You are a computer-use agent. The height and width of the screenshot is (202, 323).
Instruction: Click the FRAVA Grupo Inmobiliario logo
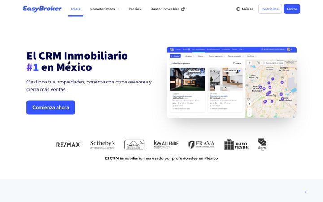pyautogui.click(x=201, y=144)
